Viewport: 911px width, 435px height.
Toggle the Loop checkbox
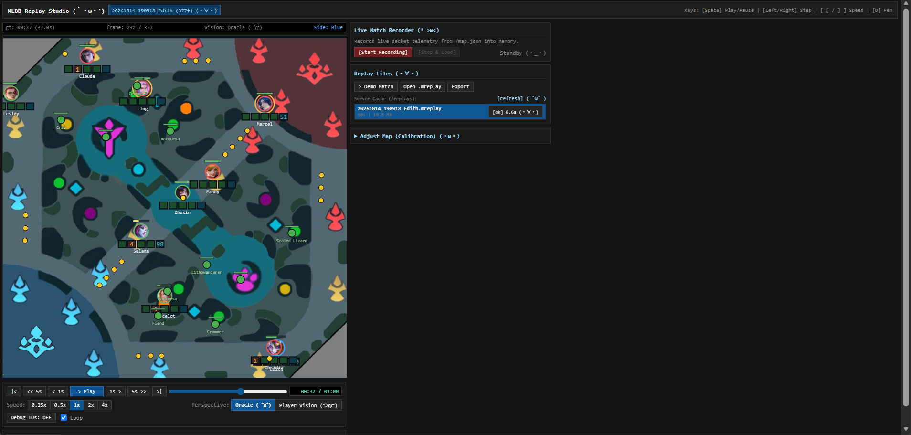click(64, 418)
